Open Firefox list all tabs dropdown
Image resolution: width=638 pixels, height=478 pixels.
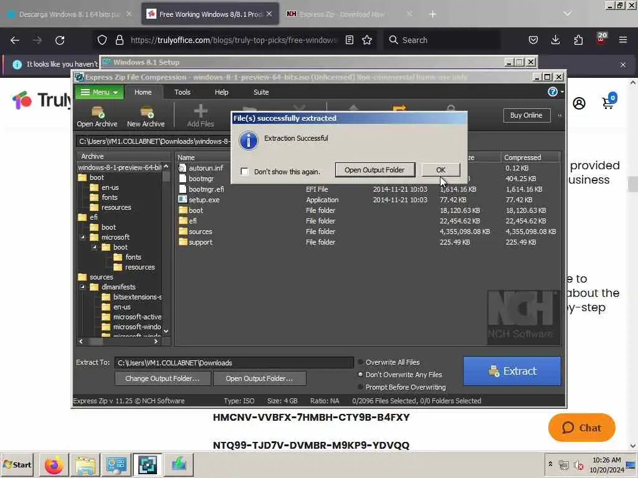pos(567,14)
